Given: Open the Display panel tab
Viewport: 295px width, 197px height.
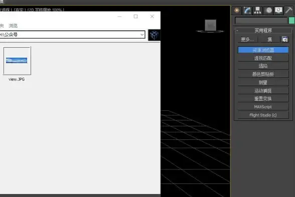Looking at the screenshot, I should (278, 10).
